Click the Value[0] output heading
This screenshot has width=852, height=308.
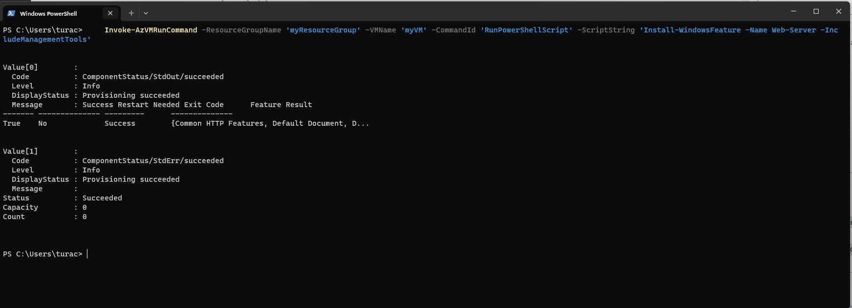point(20,67)
